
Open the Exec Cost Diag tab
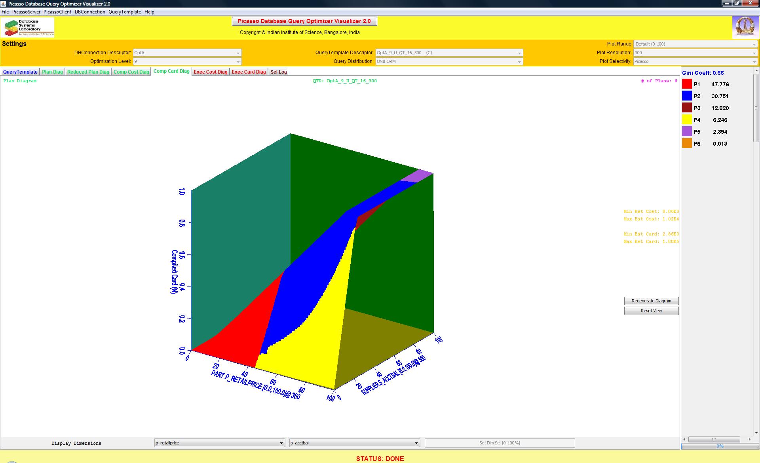click(x=211, y=72)
